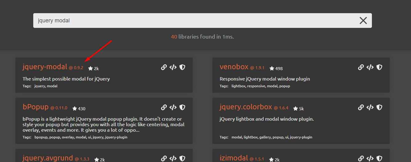Copy SRI shield icon for bPopup
Image resolution: width=411 pixels, height=162 pixels.
(x=182, y=107)
